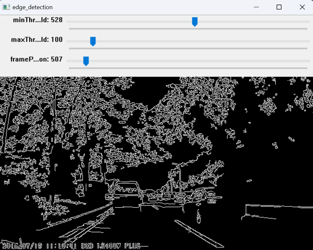The image size is (313, 250).
Task: Click the minThreshold slider handle
Action: point(195,22)
